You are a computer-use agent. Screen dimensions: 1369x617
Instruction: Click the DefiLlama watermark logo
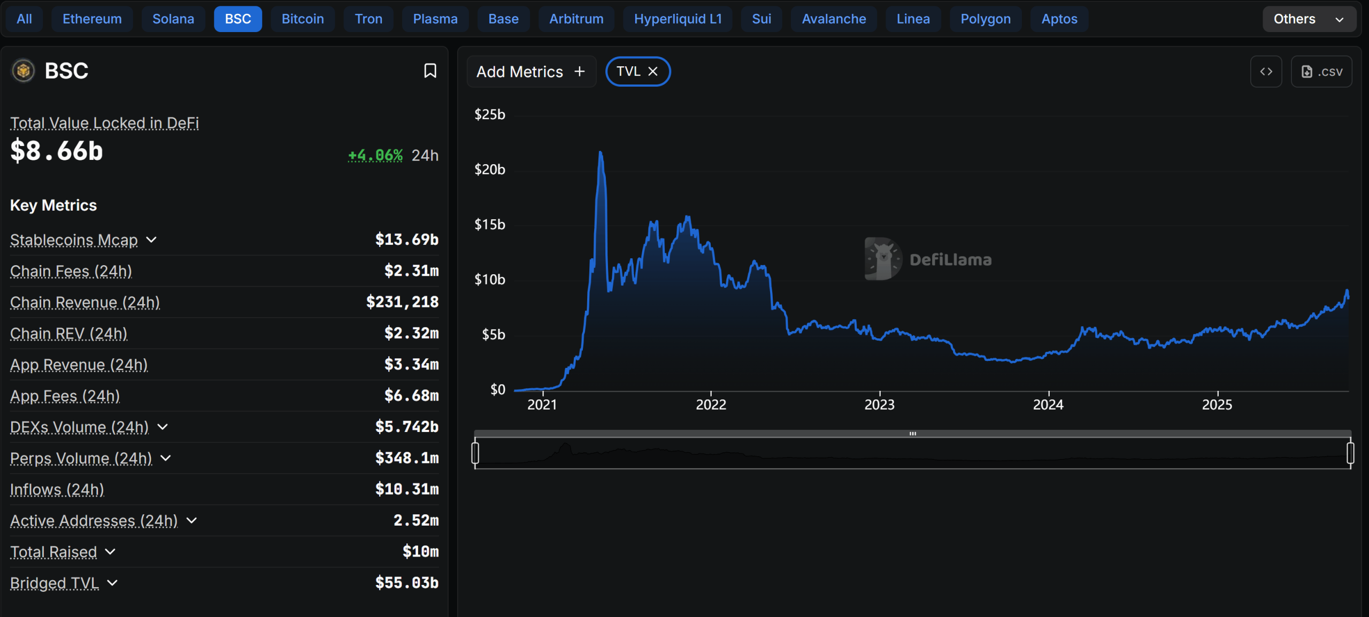[x=882, y=259]
